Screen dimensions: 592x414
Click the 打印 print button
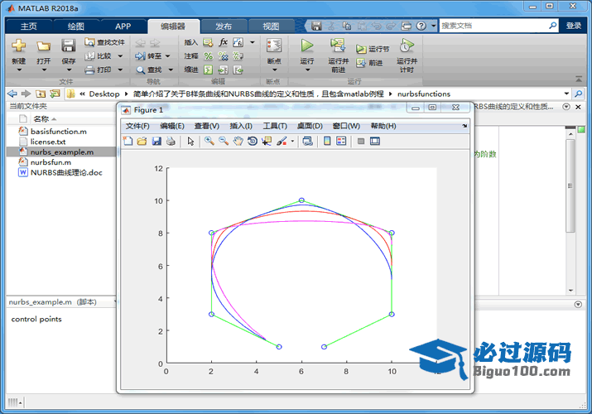tap(99, 70)
